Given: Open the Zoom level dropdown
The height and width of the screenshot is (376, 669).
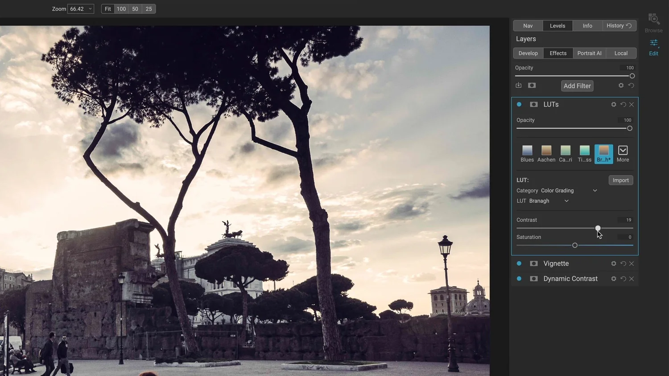Looking at the screenshot, I should coord(80,8).
